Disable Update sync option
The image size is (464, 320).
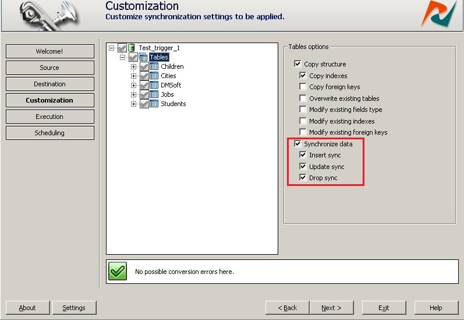click(303, 166)
